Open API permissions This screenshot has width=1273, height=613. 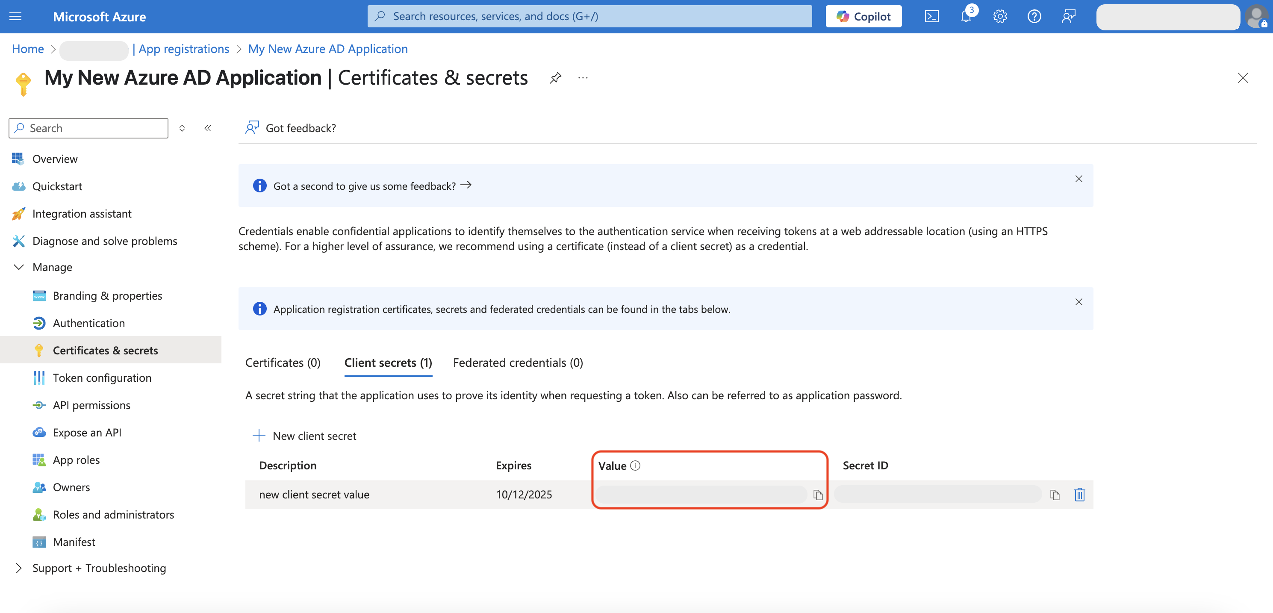tap(91, 405)
